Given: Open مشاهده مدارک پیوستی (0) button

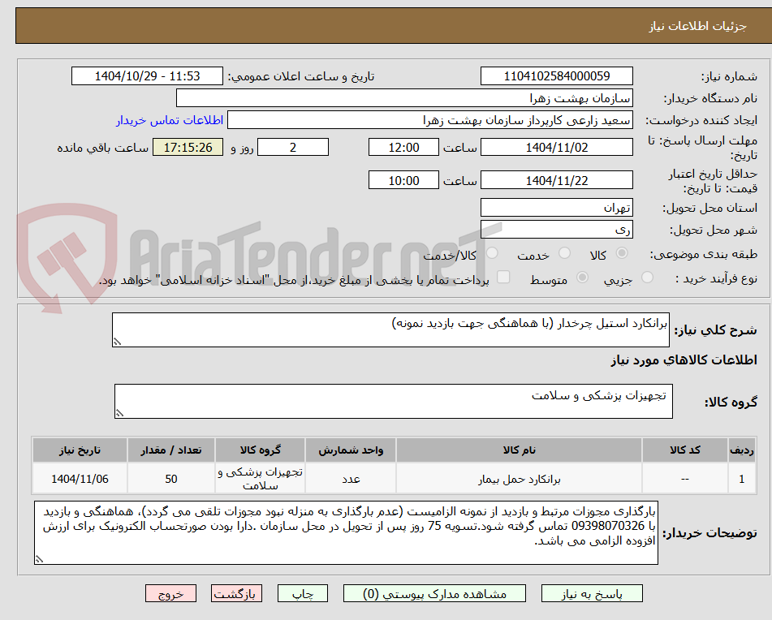Looking at the screenshot, I should [434, 593].
